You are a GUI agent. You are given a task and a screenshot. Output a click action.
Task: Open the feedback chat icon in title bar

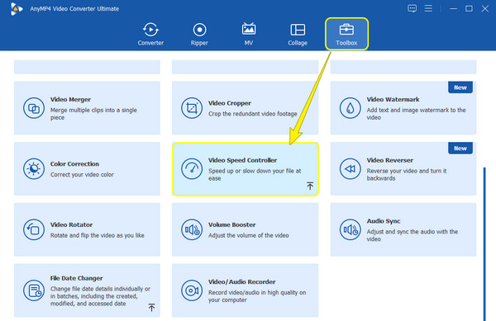coord(412,8)
